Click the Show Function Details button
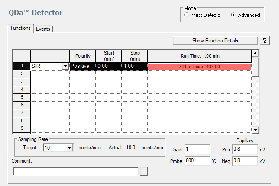The height and width of the screenshot is (186, 279). coord(215,41)
